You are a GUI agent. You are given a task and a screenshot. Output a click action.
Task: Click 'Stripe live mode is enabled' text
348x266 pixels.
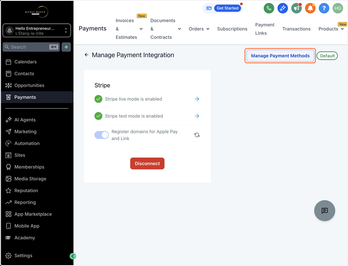coord(133,99)
